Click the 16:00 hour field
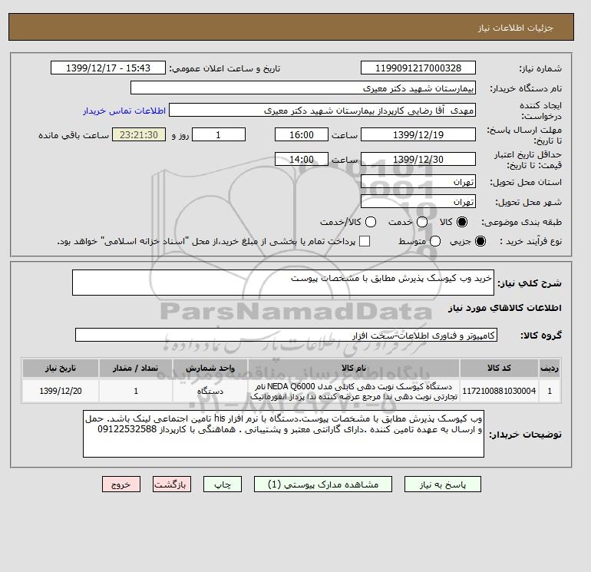 tap(301, 134)
